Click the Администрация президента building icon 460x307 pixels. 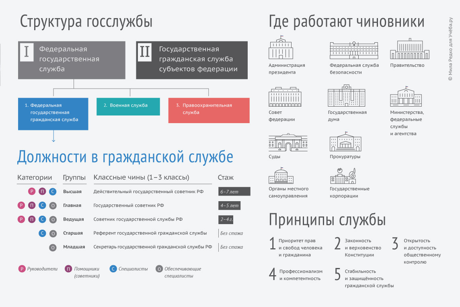pyautogui.click(x=281, y=48)
